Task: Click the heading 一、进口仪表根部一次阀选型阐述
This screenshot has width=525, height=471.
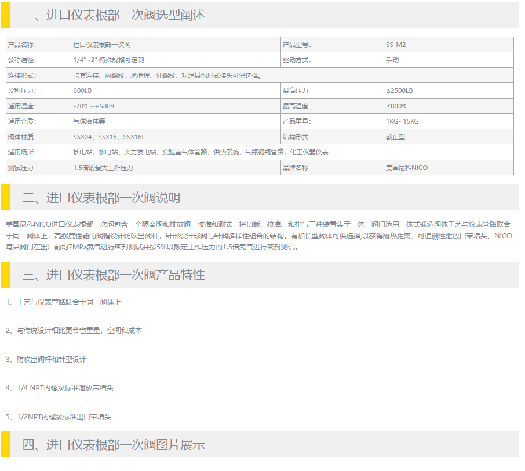Action: (x=114, y=16)
